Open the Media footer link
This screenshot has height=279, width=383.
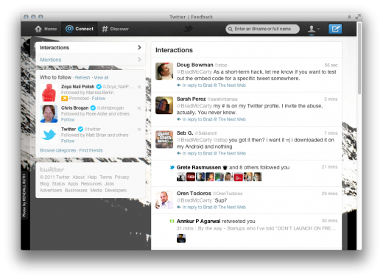pos(96,191)
